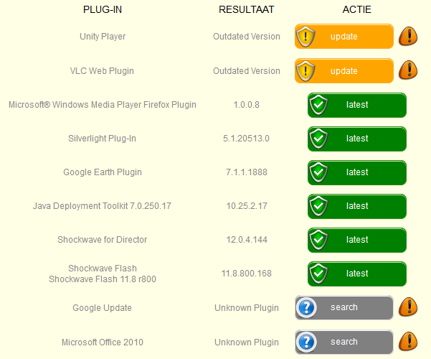
Task: Click the PLUG-IN column header
Action: pos(103,9)
